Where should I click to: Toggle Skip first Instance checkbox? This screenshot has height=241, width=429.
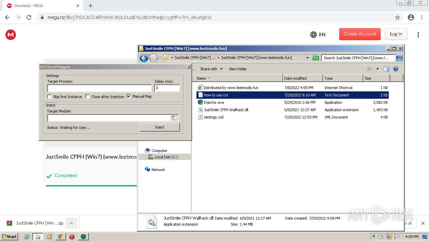click(x=50, y=97)
